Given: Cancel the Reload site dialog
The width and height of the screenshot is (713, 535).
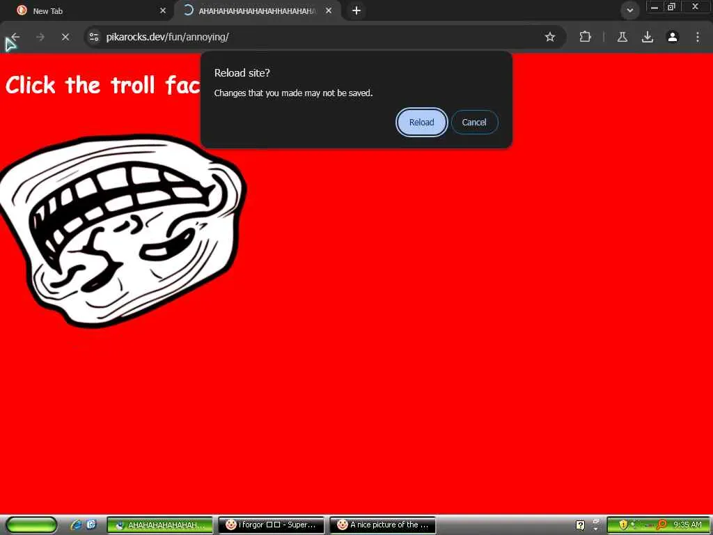Looking at the screenshot, I should click(474, 123).
